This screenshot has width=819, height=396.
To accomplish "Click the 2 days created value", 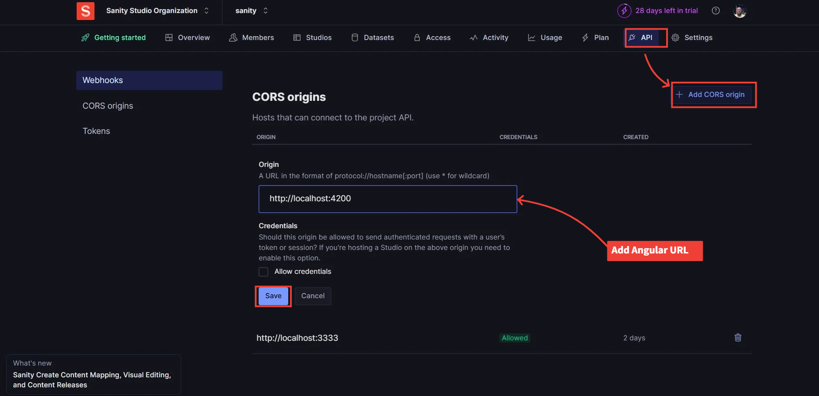I will 634,338.
